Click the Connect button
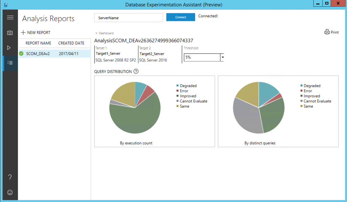 181,17
